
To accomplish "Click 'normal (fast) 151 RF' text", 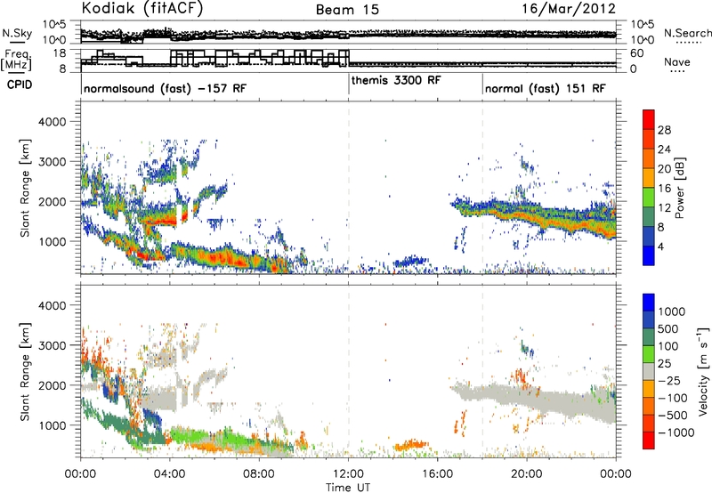I will 545,88.
